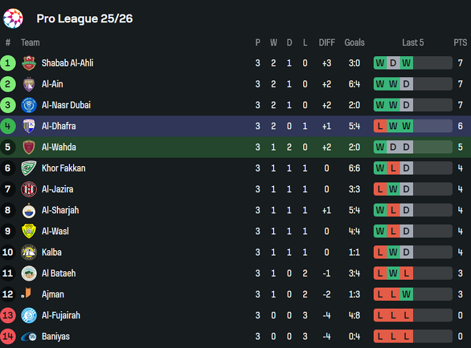Sort table by PTS column header
471x348 pixels.
coord(460,42)
